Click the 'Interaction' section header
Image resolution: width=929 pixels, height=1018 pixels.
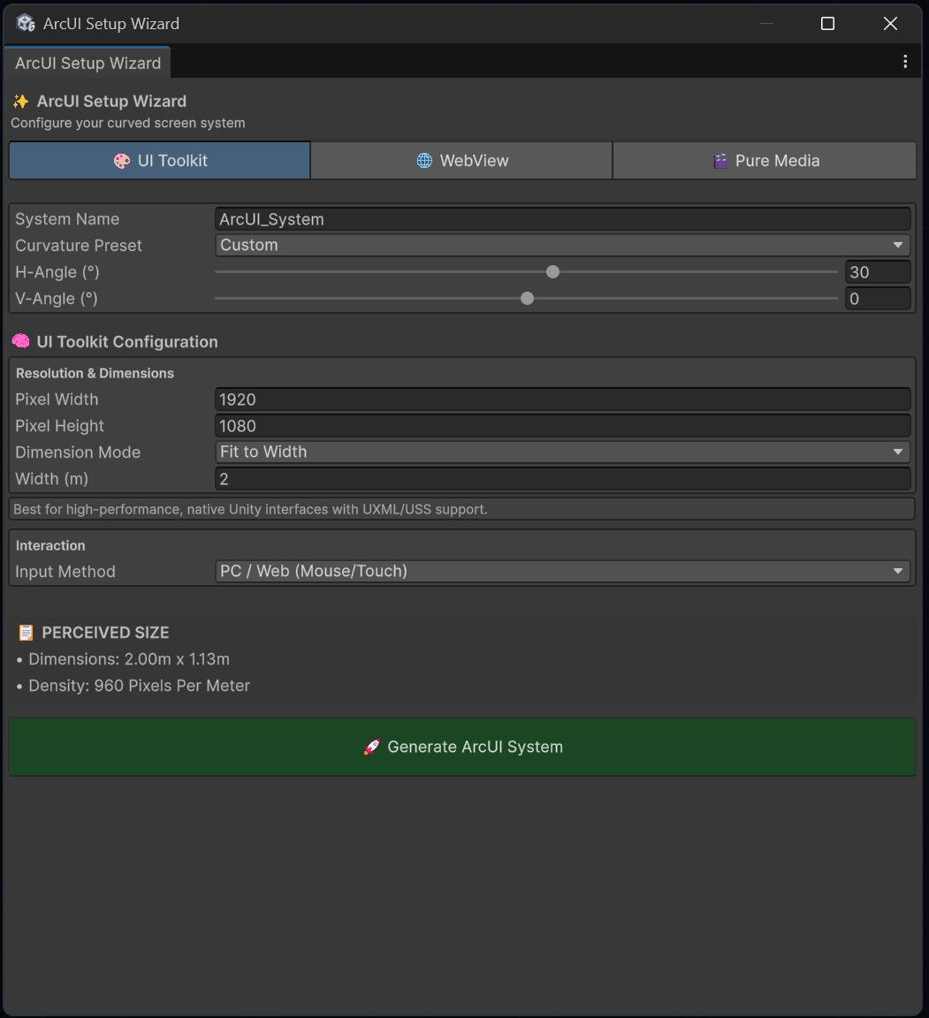[50, 545]
